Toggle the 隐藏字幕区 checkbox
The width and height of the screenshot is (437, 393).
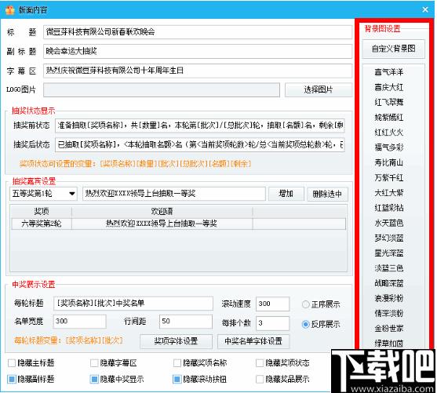[x=94, y=363]
